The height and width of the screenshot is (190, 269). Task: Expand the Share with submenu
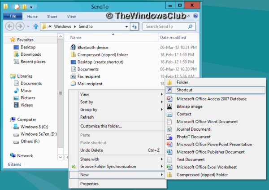click(x=161, y=159)
